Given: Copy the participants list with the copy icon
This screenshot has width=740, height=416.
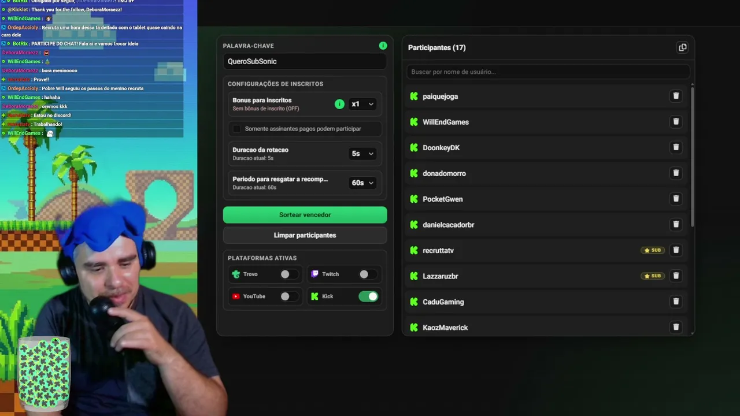Looking at the screenshot, I should point(682,47).
